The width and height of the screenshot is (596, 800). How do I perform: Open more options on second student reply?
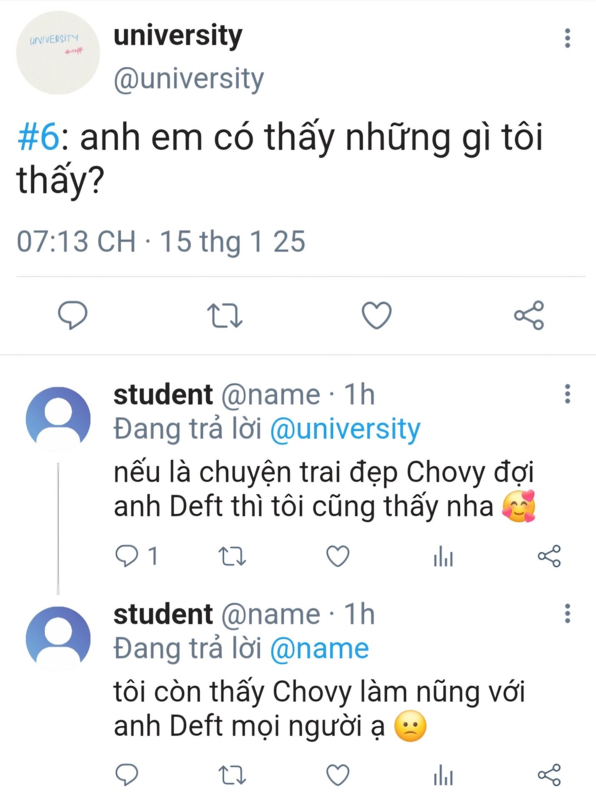[567, 613]
